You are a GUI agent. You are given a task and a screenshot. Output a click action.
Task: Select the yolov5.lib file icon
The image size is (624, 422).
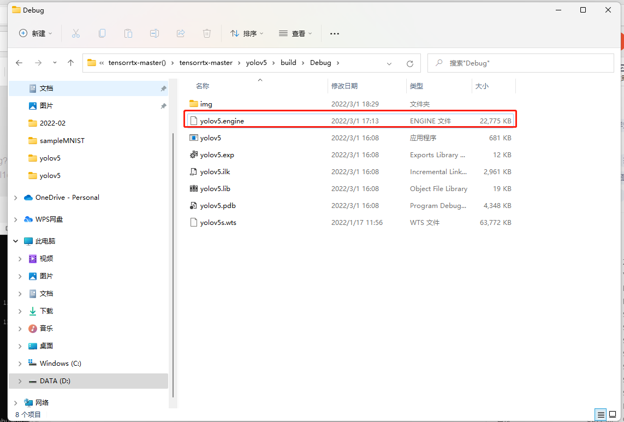(x=194, y=189)
